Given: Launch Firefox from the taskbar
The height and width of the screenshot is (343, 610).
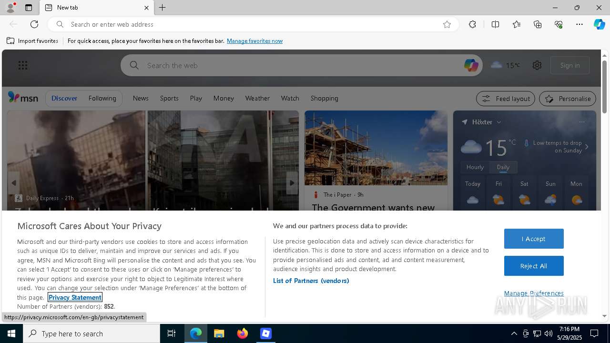Looking at the screenshot, I should coord(243,333).
